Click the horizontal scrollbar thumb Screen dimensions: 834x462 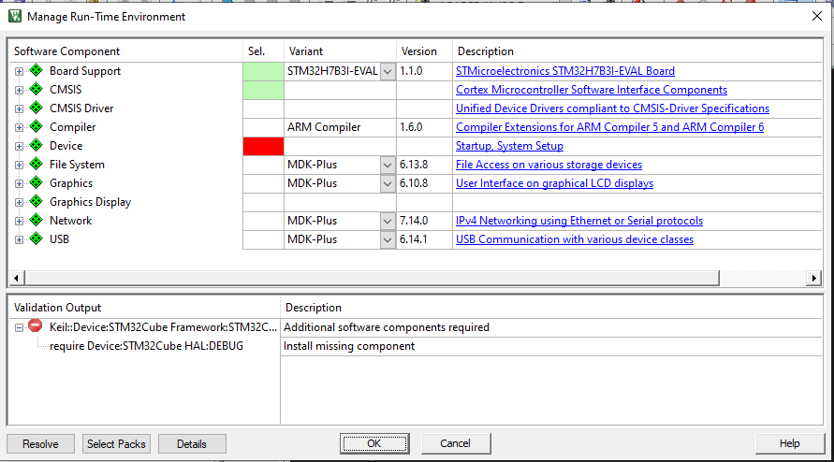pos(372,278)
